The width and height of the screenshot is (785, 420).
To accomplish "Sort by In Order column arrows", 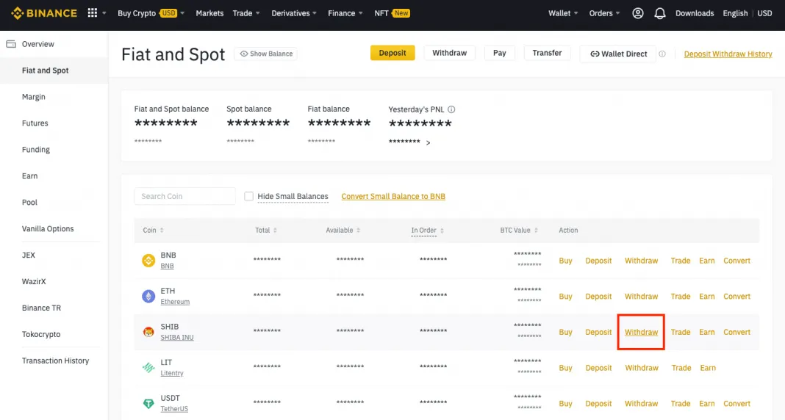I will 442,230.
